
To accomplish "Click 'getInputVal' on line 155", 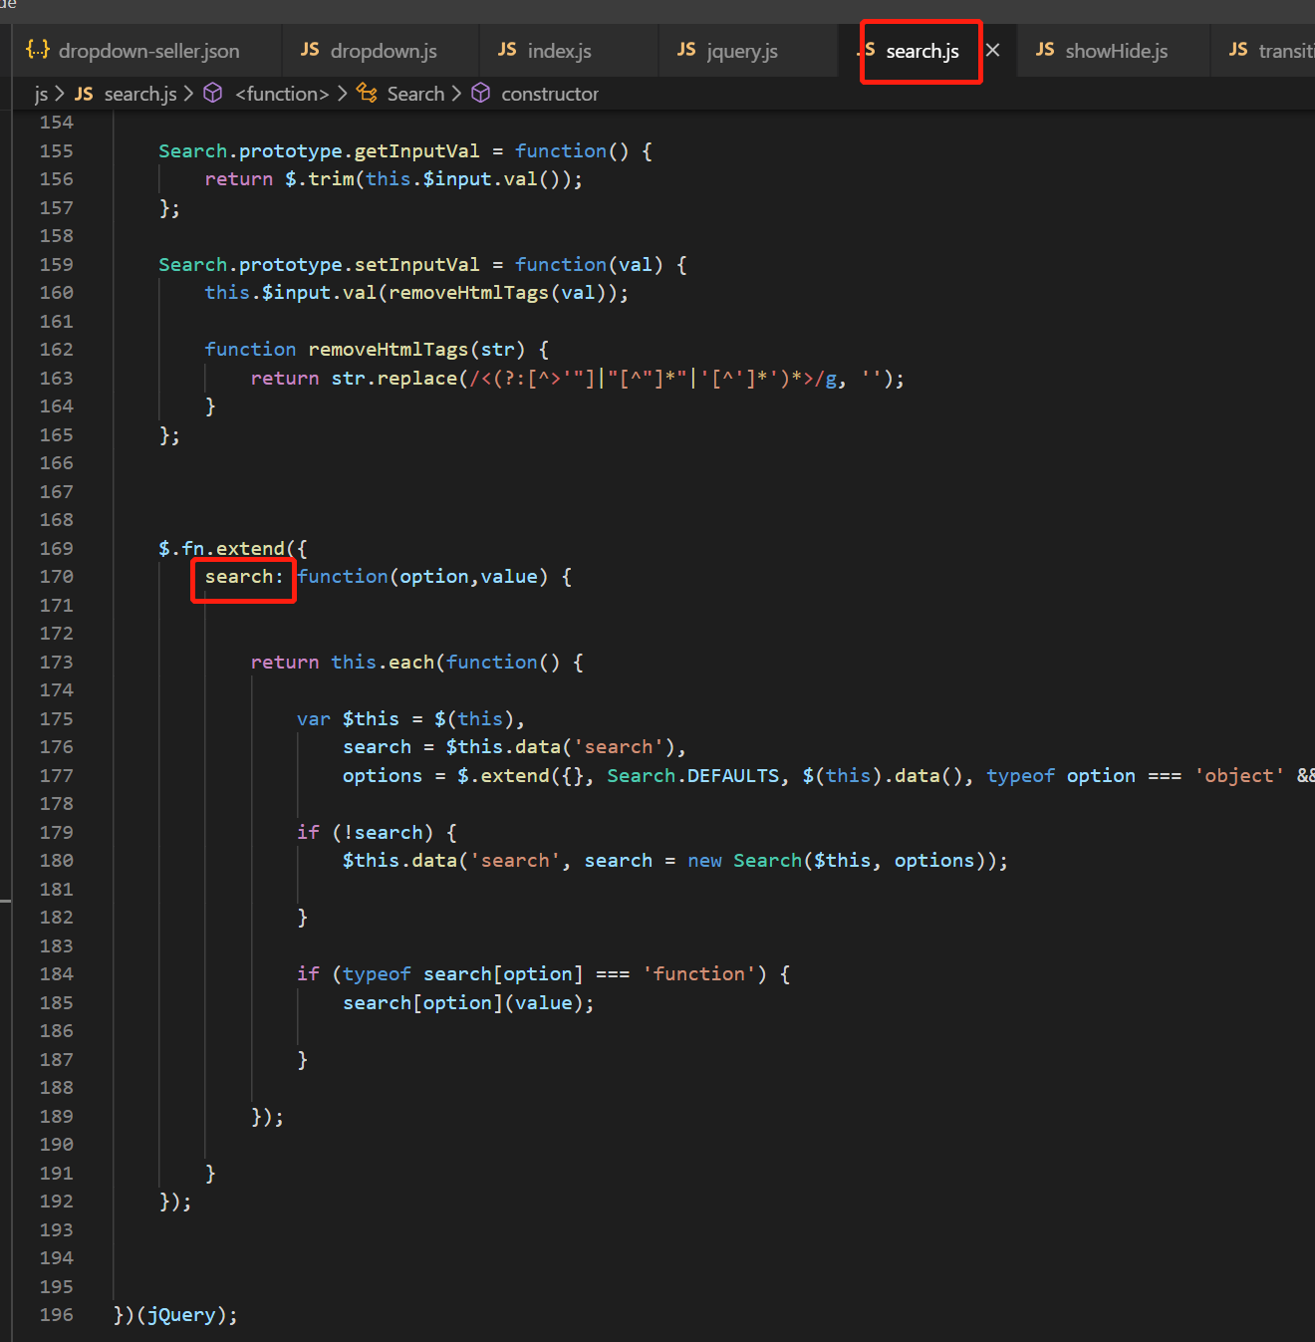I will tap(416, 151).
